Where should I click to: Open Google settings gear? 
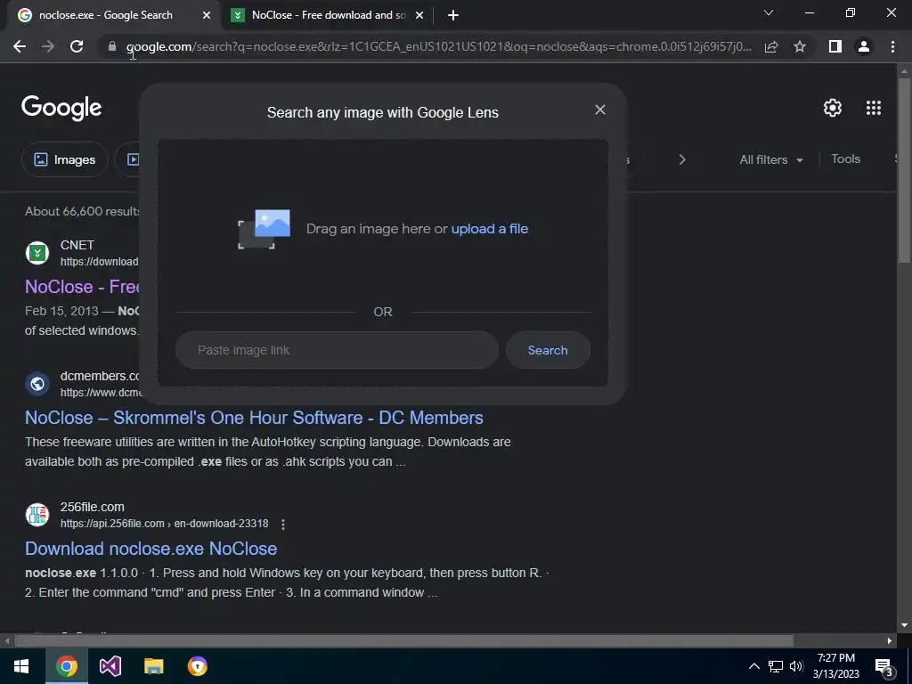point(833,108)
